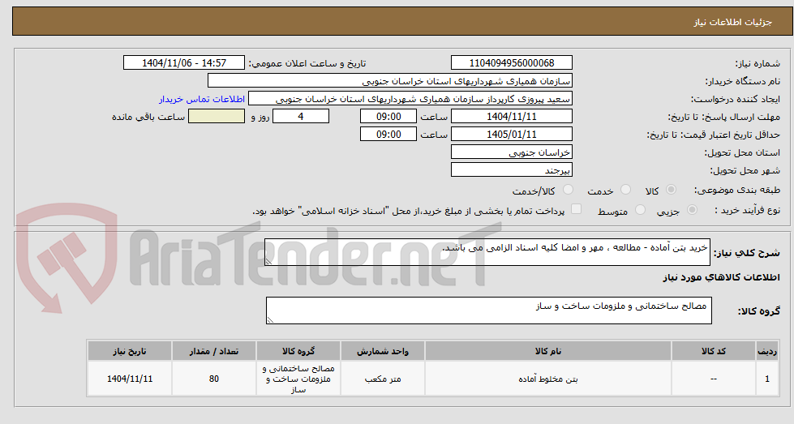Screen dimensions: 794x424
Task: Click the delivery city بیرجند field
Action: pos(512,170)
